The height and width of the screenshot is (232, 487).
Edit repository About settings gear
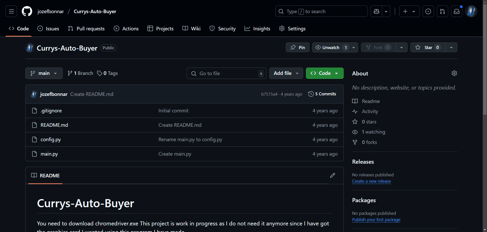coord(454,73)
